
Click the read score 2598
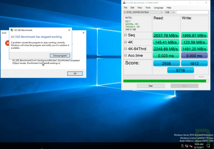166,64
